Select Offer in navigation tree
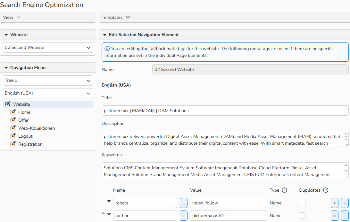 tap(23, 120)
